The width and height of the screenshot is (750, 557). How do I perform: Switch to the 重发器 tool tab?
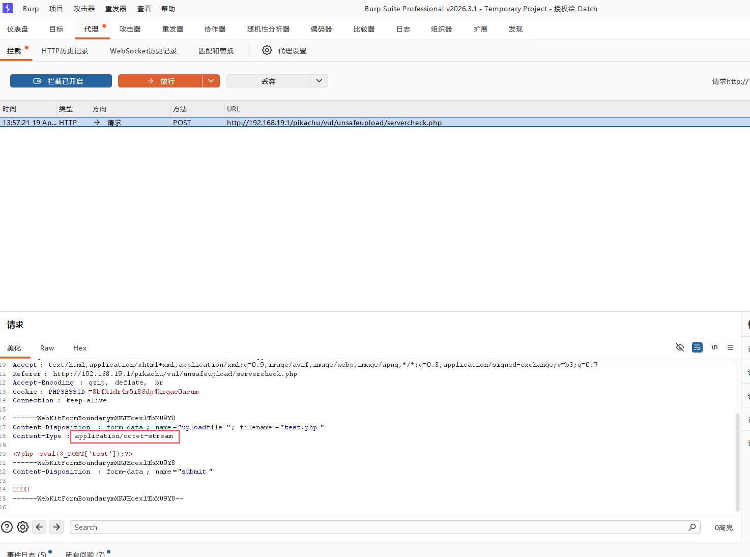pyautogui.click(x=172, y=29)
